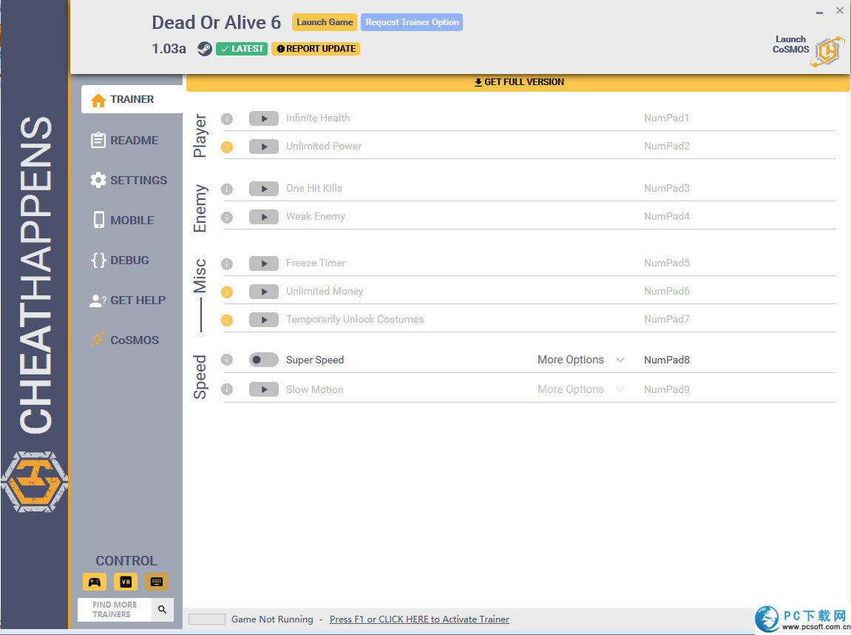
Task: Click the Activate Trainer link
Action: click(x=419, y=619)
